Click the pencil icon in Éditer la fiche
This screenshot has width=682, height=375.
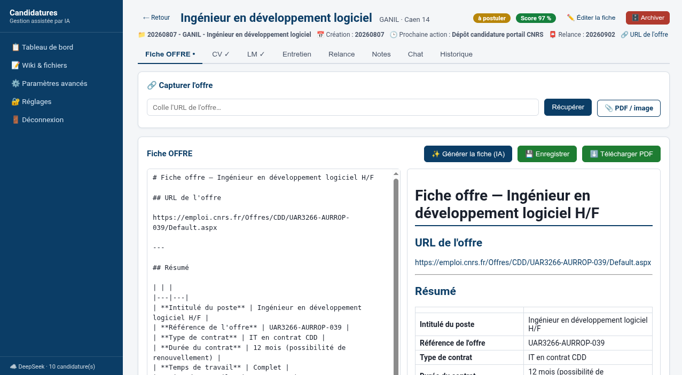pos(570,18)
